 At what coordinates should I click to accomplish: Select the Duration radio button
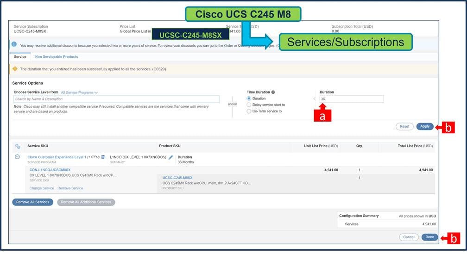click(249, 99)
